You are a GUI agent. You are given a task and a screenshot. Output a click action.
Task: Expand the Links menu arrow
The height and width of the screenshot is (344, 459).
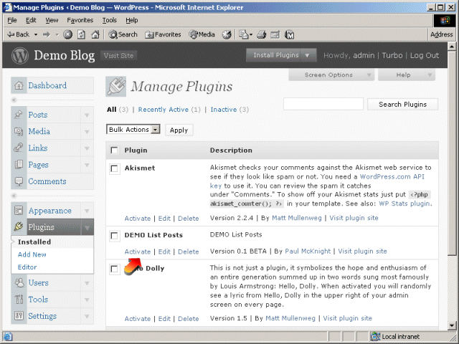pyautogui.click(x=87, y=148)
